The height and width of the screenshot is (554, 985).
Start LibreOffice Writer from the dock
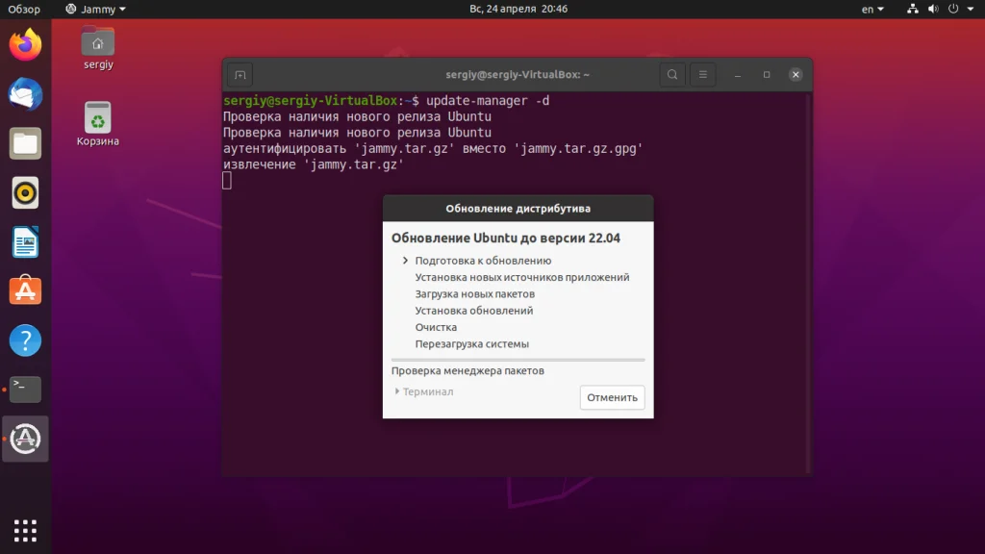pos(25,241)
